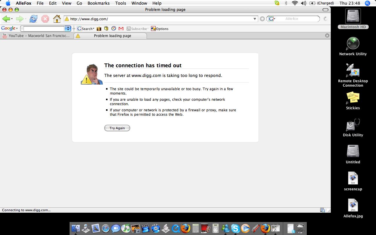Click the Wi-Fi status menu icon
Viewport: 376px width, 235px height.
(295, 3)
